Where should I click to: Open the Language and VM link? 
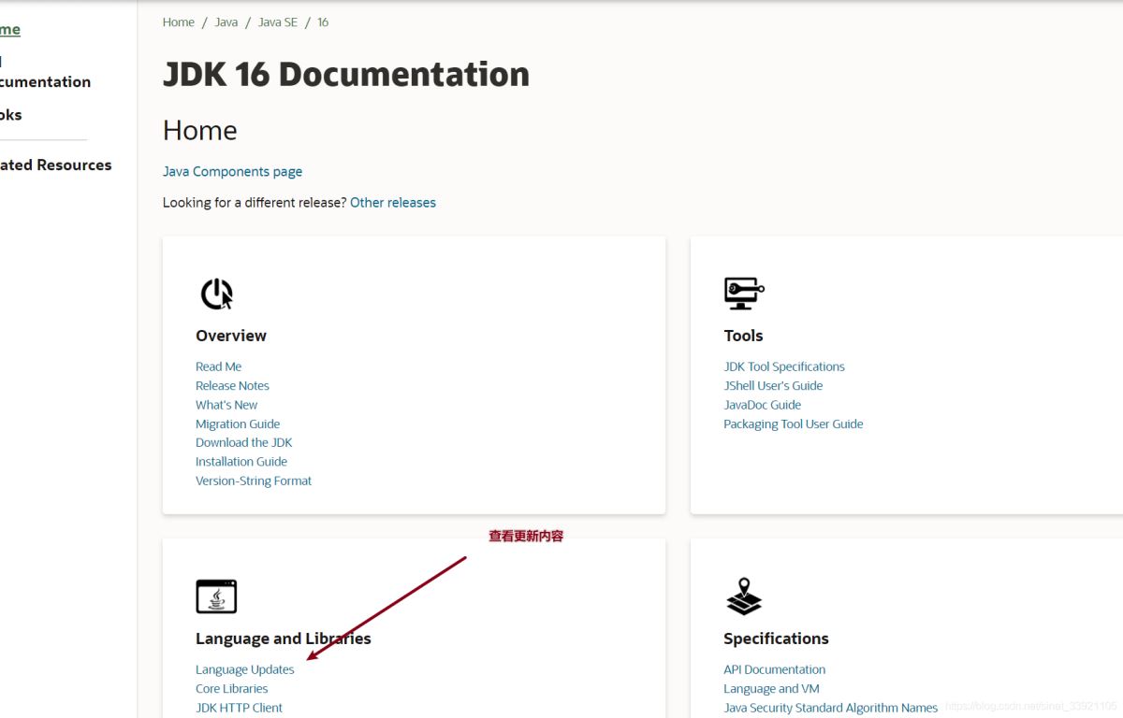[x=771, y=688]
